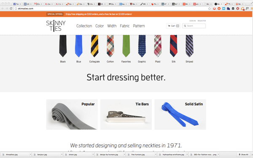Reload the page with the refresh icon
This screenshot has width=253, height=158.
click(11, 8)
